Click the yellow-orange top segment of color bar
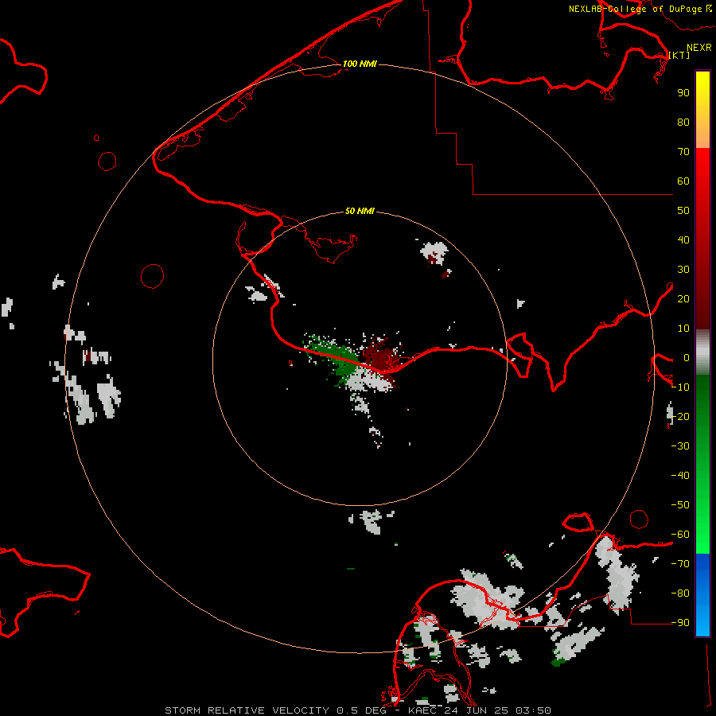This screenshot has width=716, height=716. click(x=702, y=110)
